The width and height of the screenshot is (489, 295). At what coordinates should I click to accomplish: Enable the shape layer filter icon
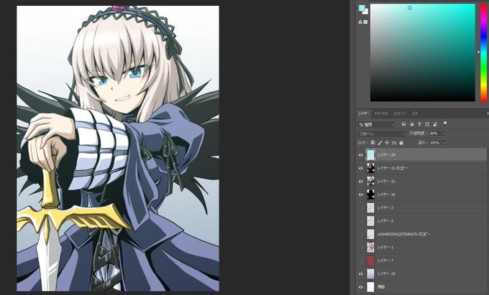pos(427,124)
